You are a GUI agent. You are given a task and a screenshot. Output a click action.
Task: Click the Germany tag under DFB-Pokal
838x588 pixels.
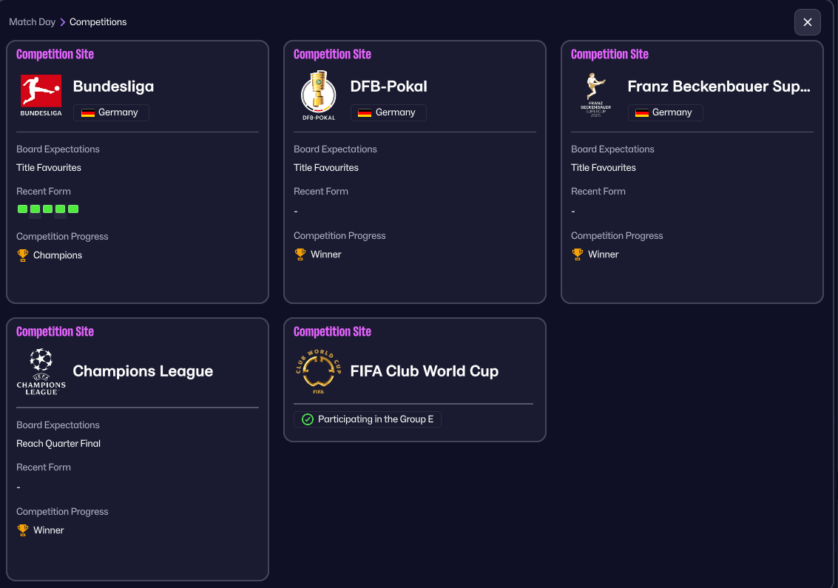pyautogui.click(x=388, y=112)
